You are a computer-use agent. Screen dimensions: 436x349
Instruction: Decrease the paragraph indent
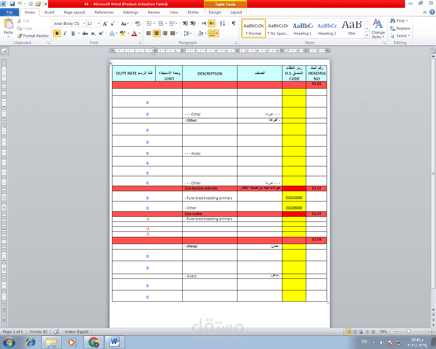click(185, 24)
